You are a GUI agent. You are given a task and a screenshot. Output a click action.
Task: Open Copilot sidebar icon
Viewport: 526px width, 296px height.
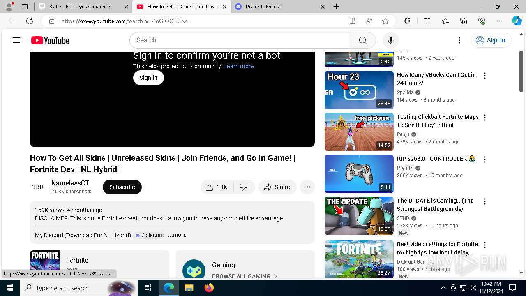(x=517, y=21)
